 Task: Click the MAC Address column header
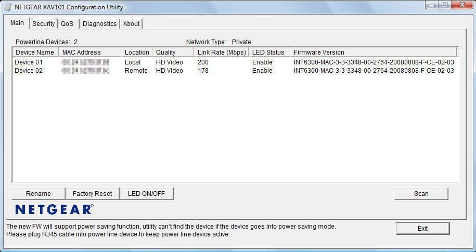coord(81,52)
